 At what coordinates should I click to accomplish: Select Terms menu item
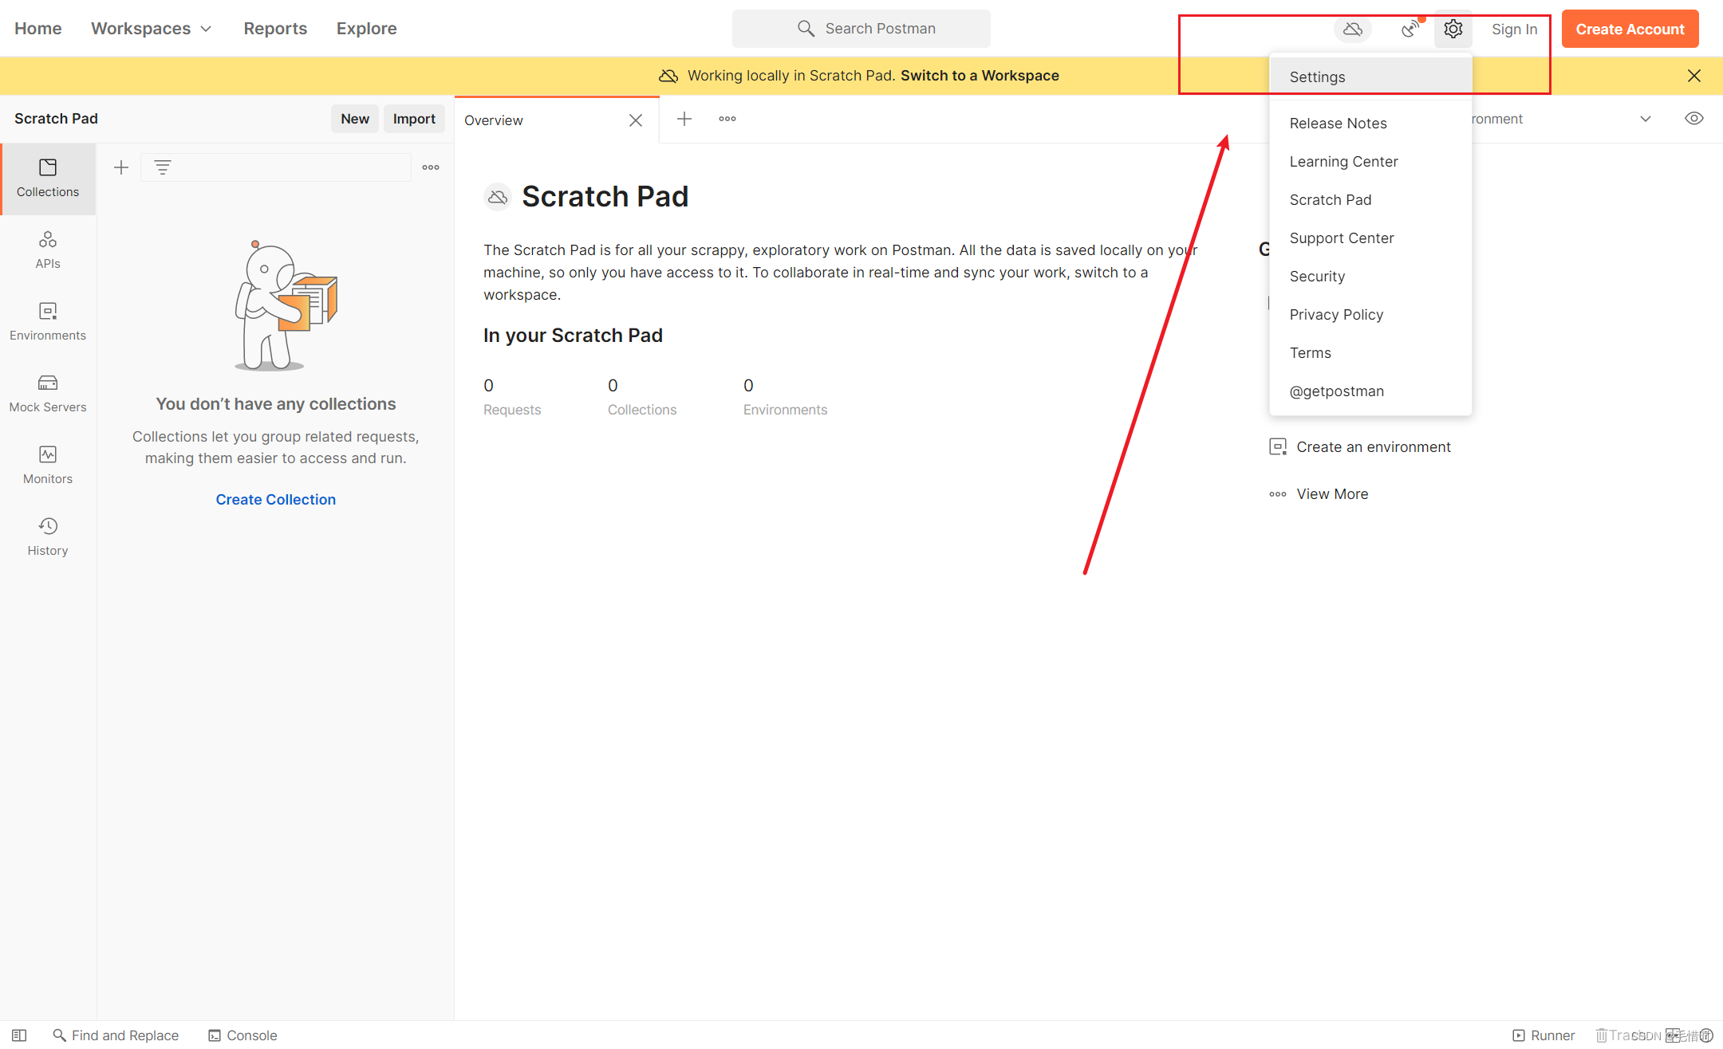[x=1370, y=352]
